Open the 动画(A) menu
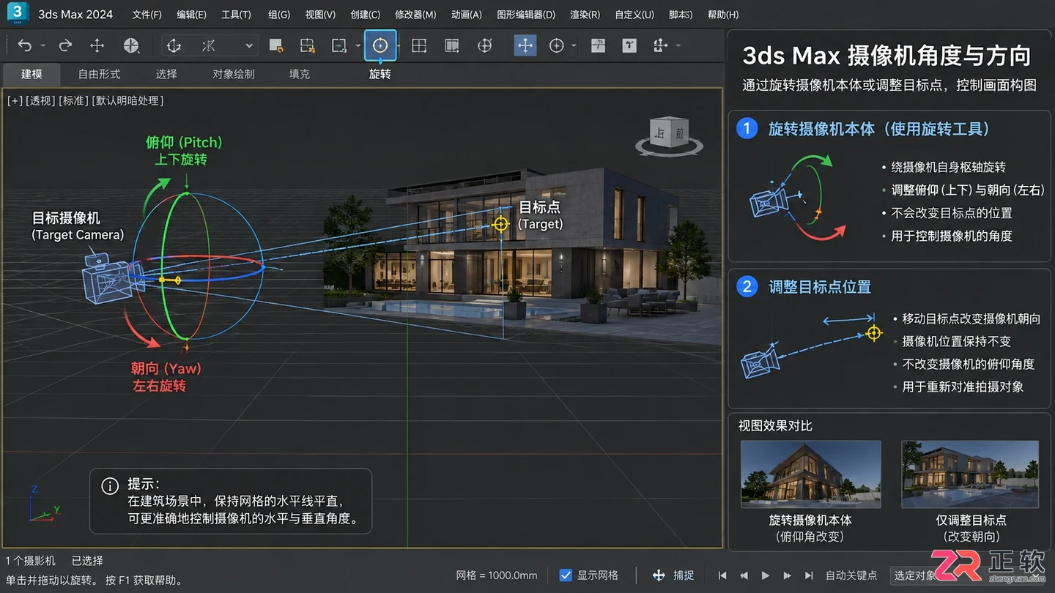Image resolution: width=1055 pixels, height=593 pixels. click(467, 15)
